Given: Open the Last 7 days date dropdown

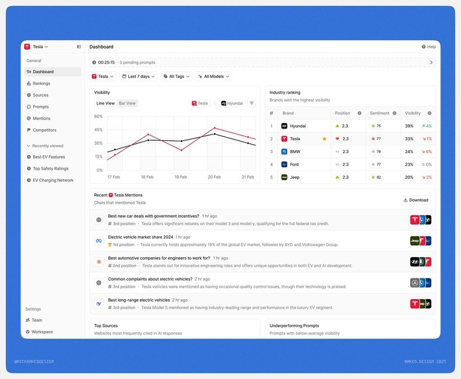Looking at the screenshot, I should [x=139, y=76].
